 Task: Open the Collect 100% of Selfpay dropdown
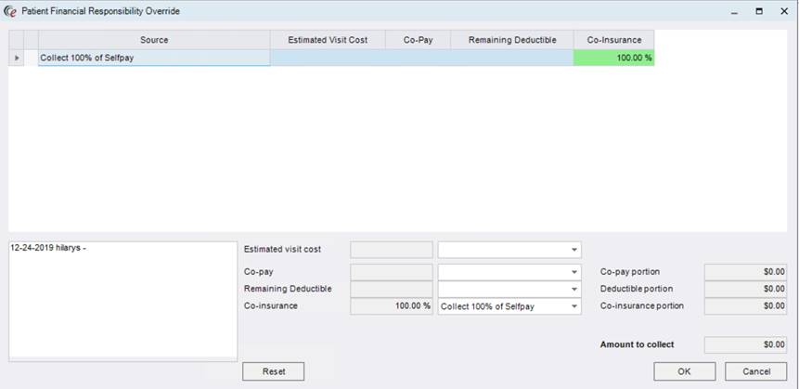[574, 306]
